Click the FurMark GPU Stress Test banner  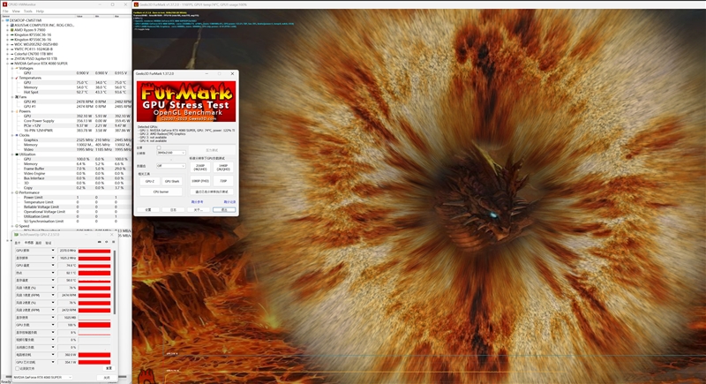(186, 102)
